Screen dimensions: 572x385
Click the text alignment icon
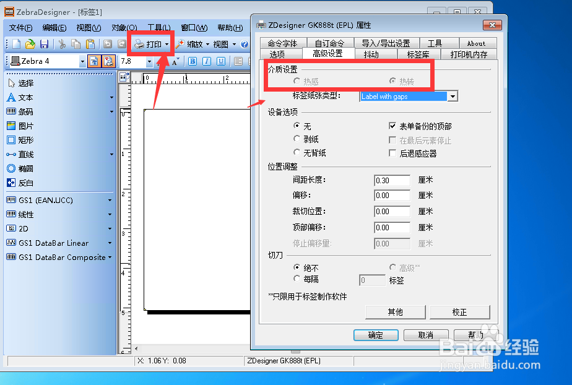point(238,61)
